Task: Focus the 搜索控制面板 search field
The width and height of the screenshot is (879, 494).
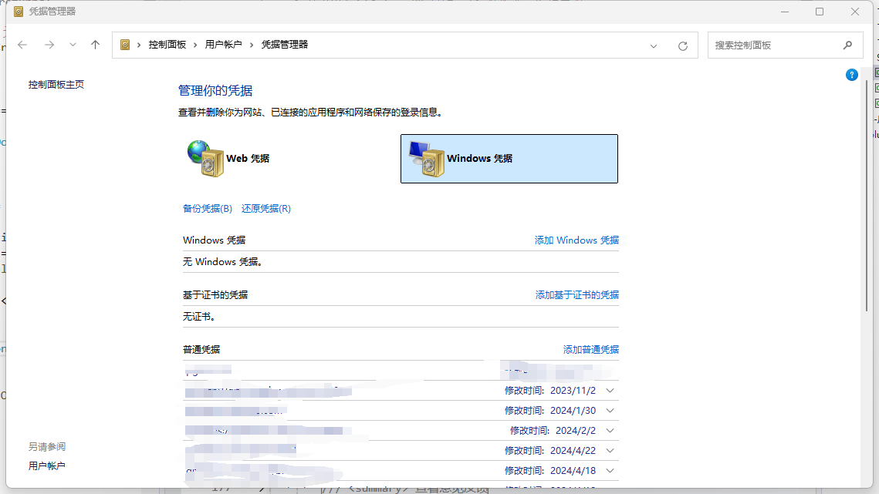Action: click(x=785, y=45)
